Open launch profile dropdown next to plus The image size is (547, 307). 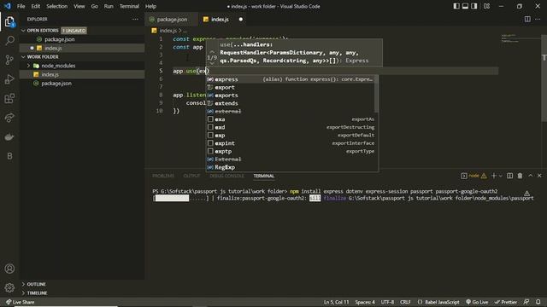point(501,177)
